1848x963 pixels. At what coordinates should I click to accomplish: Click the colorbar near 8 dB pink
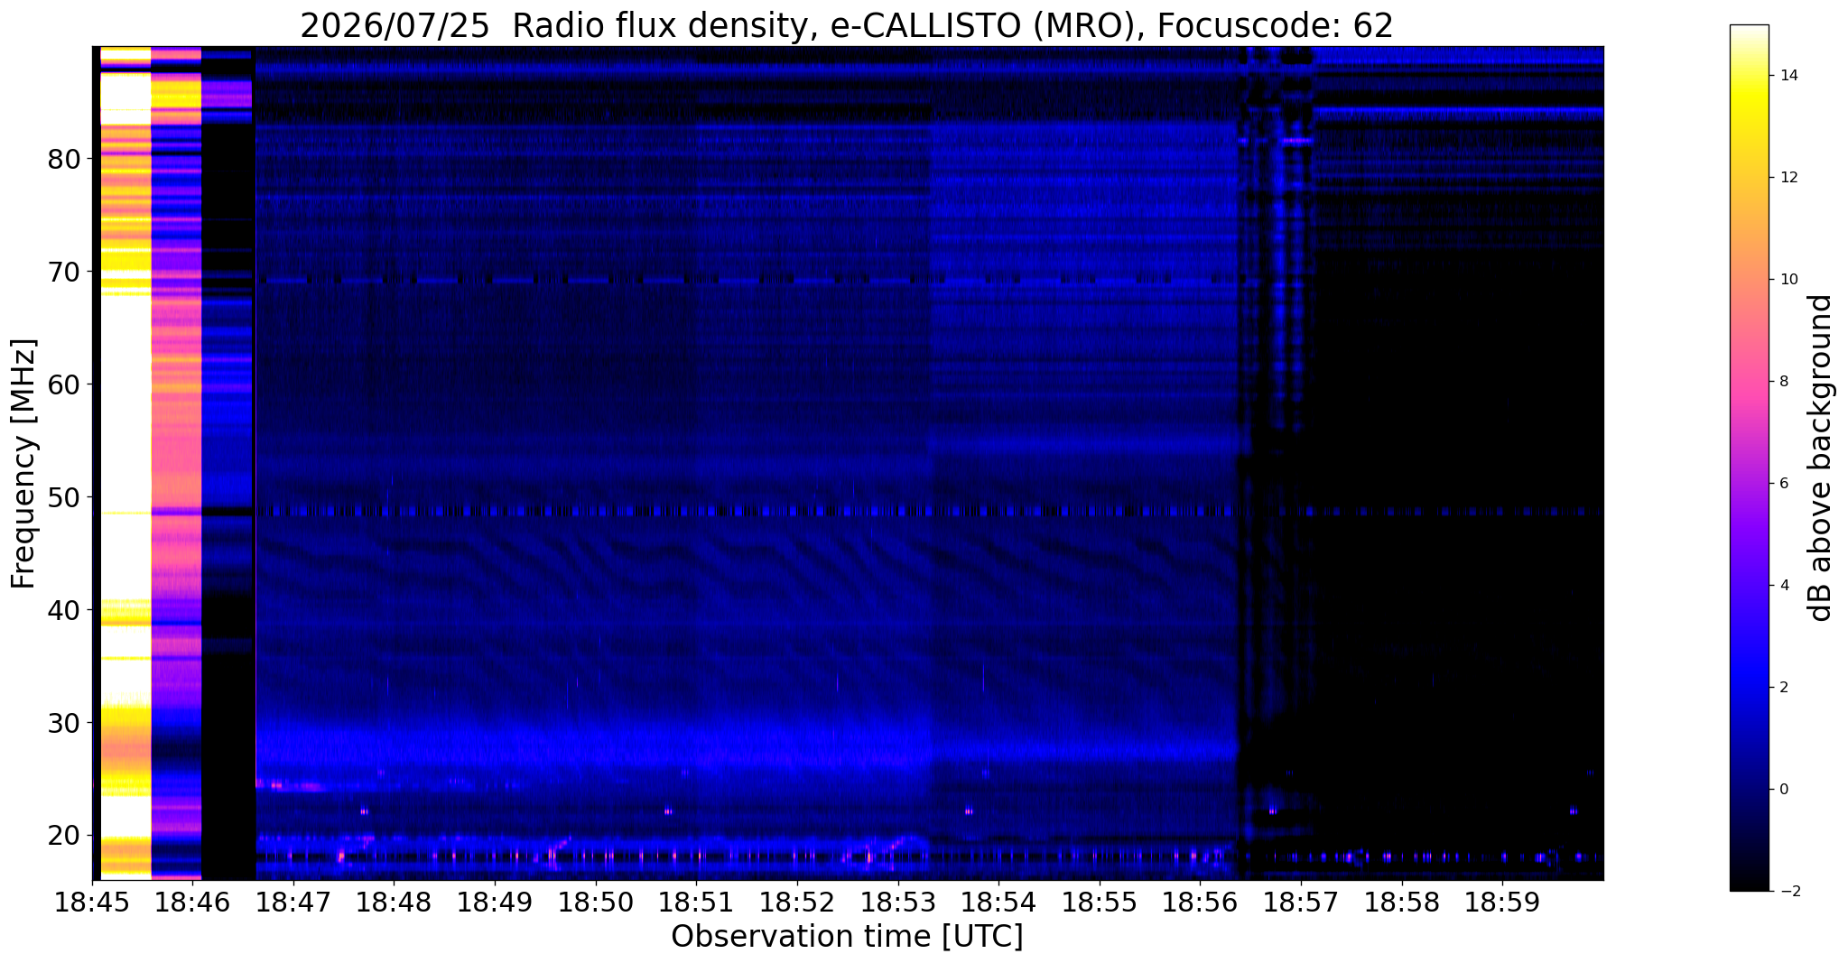tap(1749, 381)
